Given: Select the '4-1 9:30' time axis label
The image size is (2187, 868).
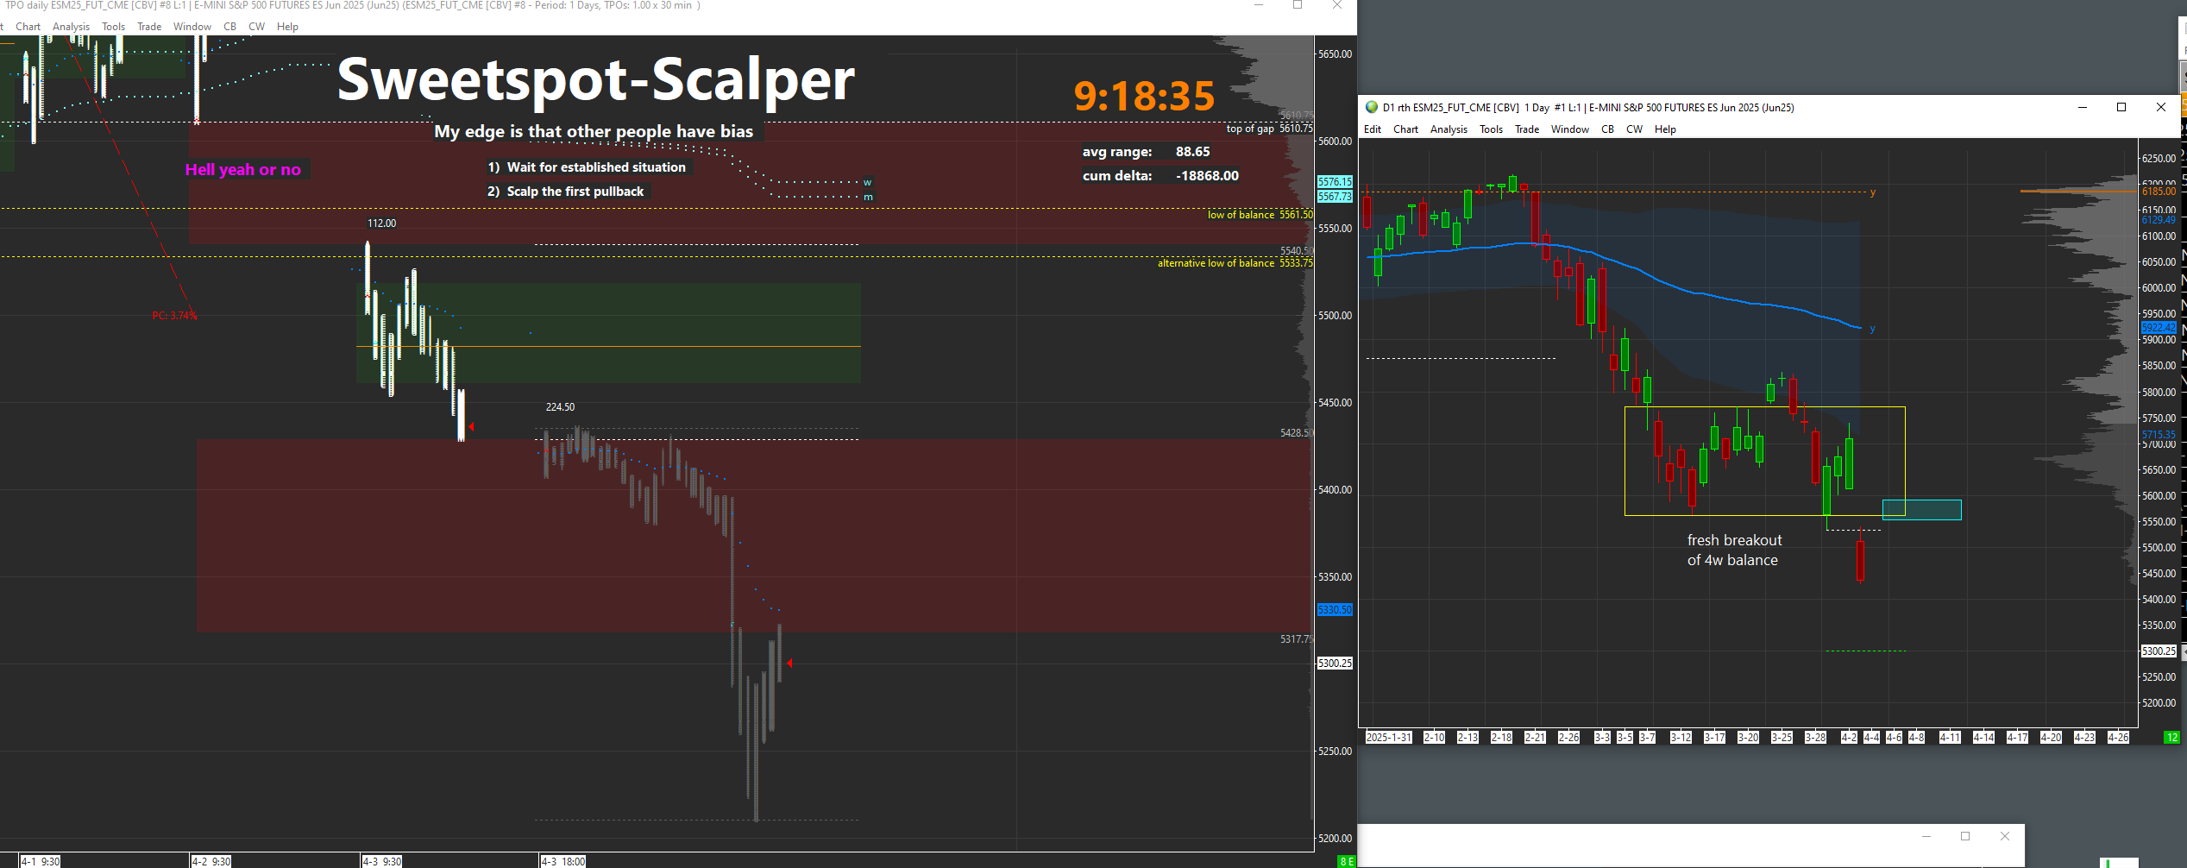Looking at the screenshot, I should tap(41, 862).
